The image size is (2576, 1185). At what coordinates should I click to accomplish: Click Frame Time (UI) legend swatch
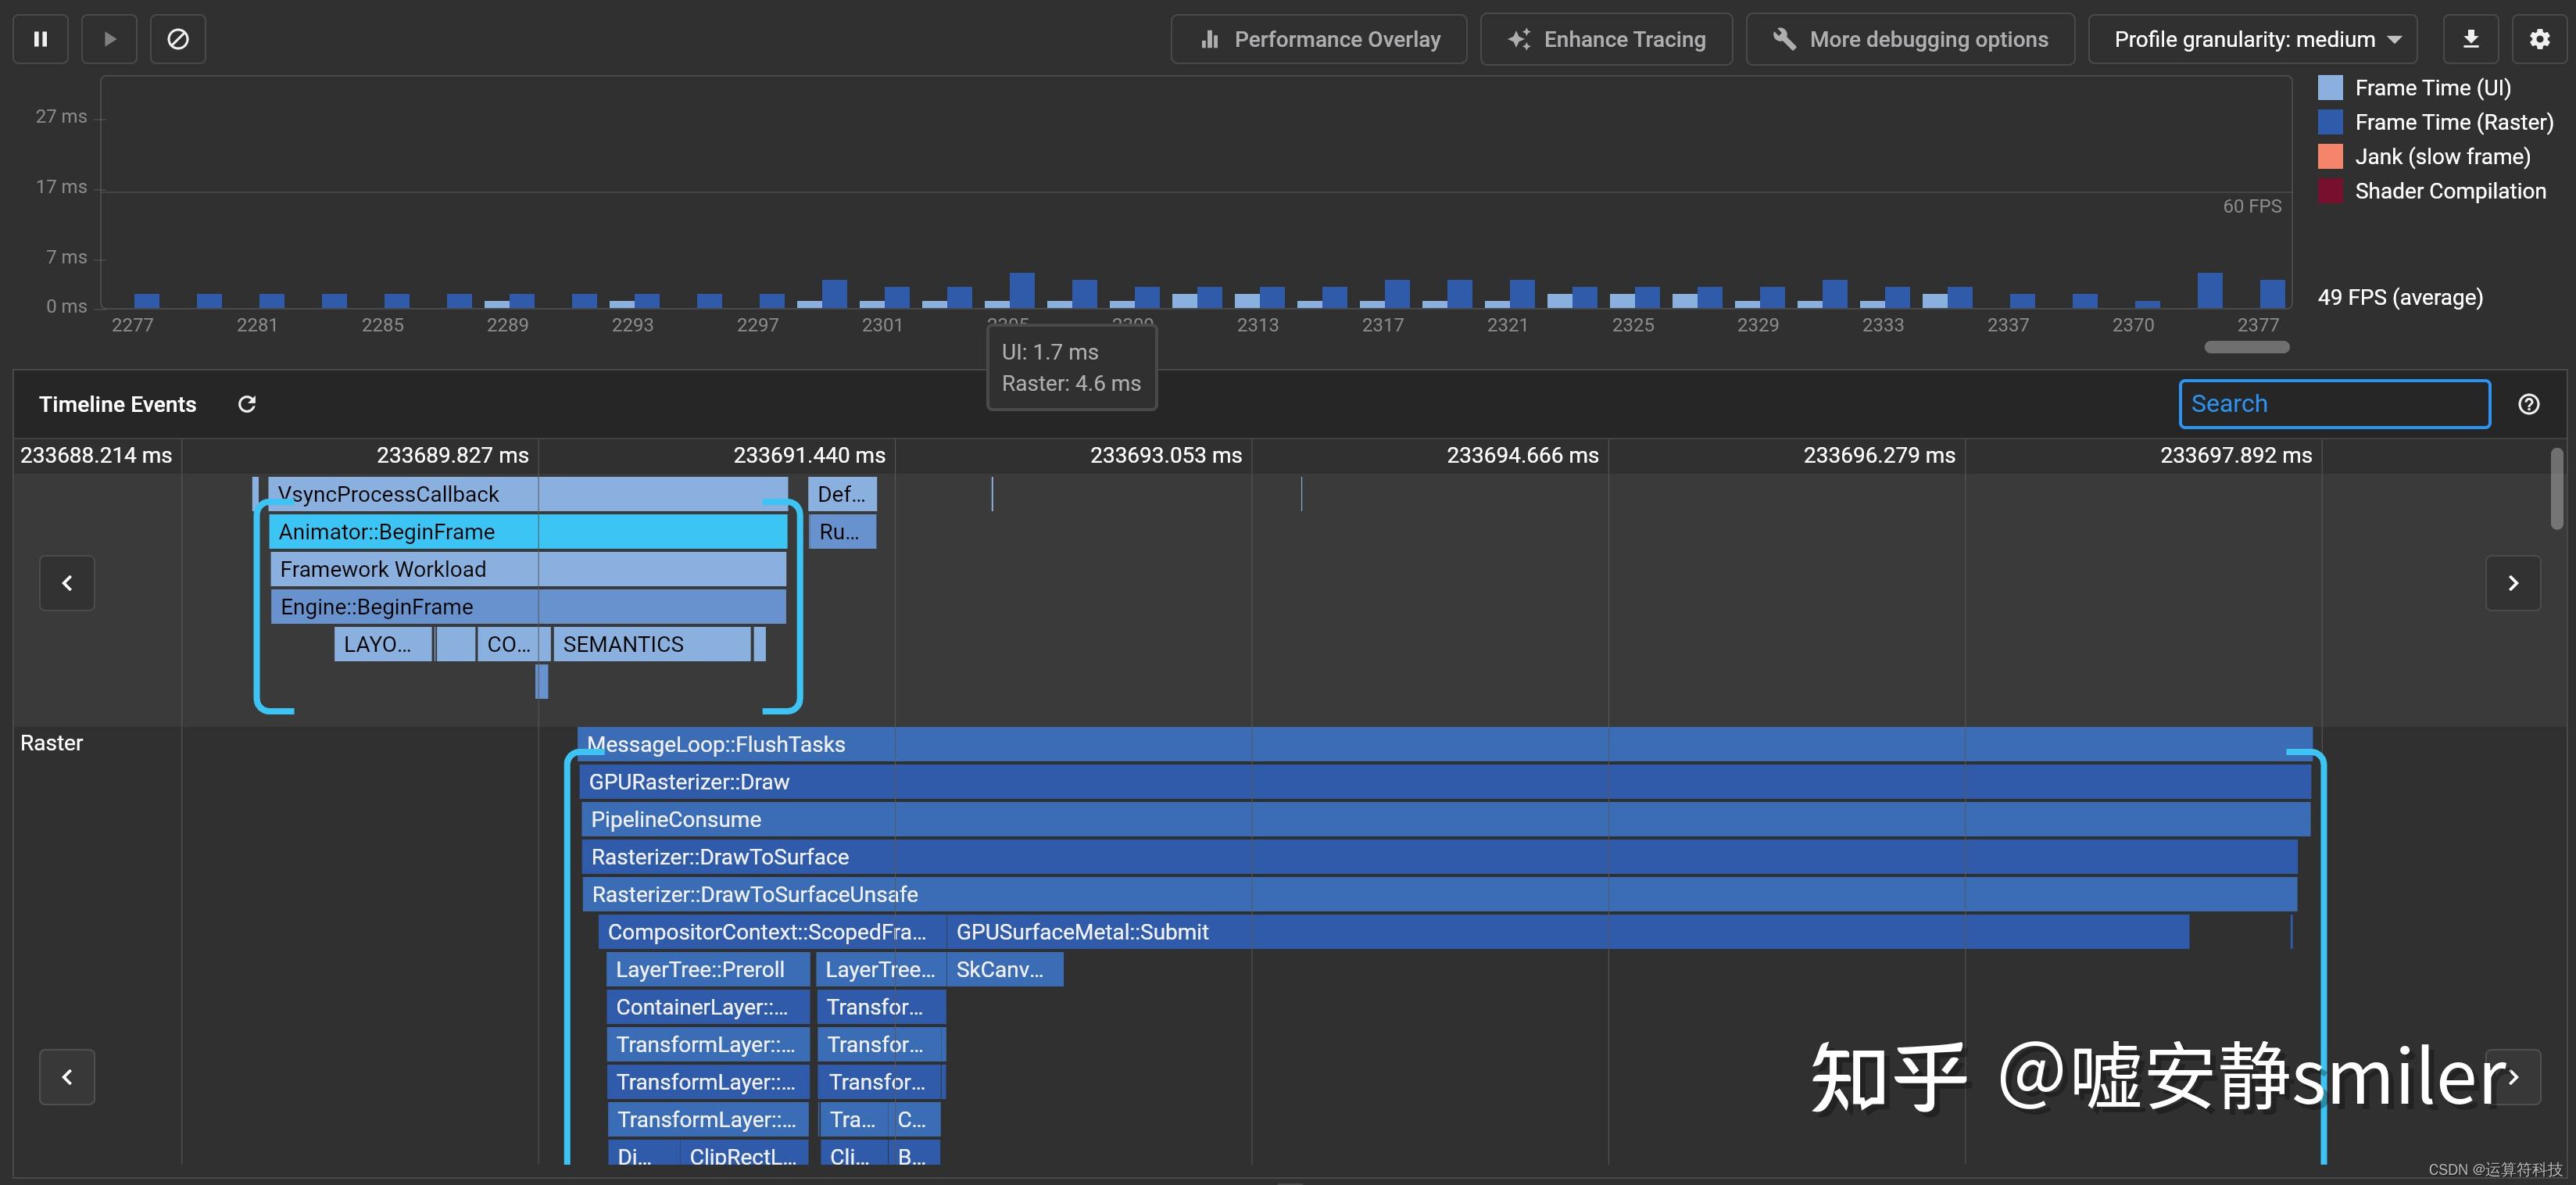pos(2330,88)
